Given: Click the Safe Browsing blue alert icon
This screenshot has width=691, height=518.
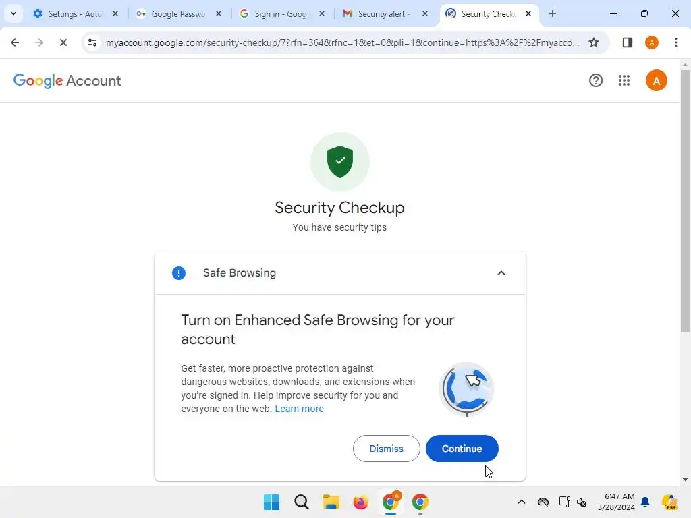Looking at the screenshot, I should tap(178, 273).
